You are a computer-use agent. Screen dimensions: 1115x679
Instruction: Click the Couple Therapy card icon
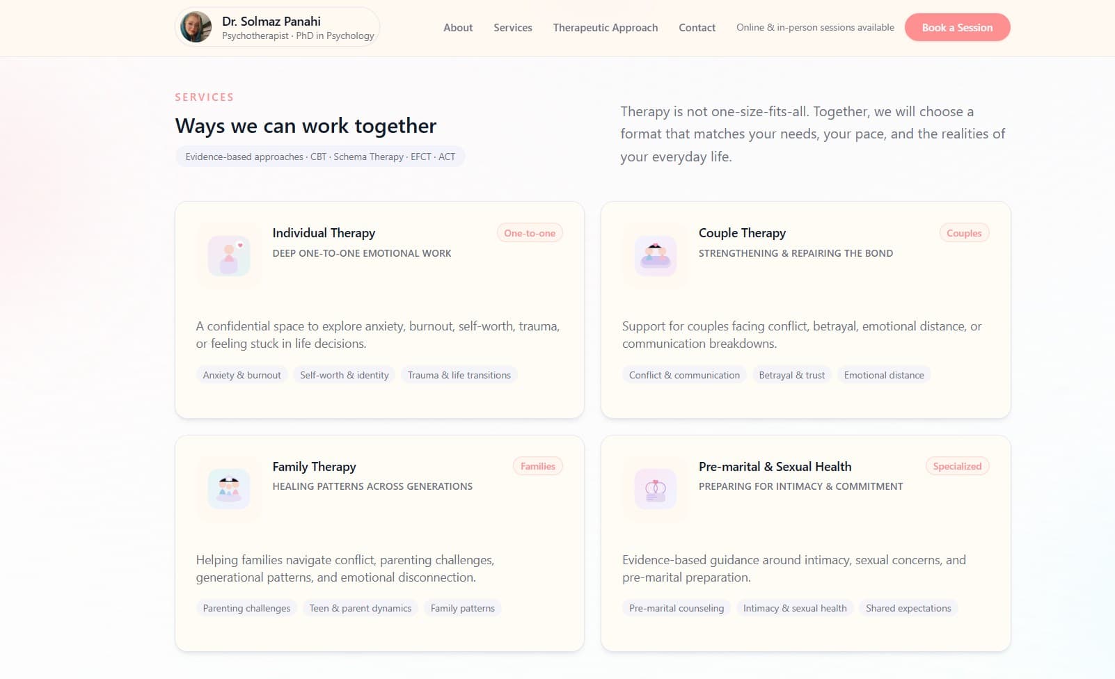click(x=655, y=256)
